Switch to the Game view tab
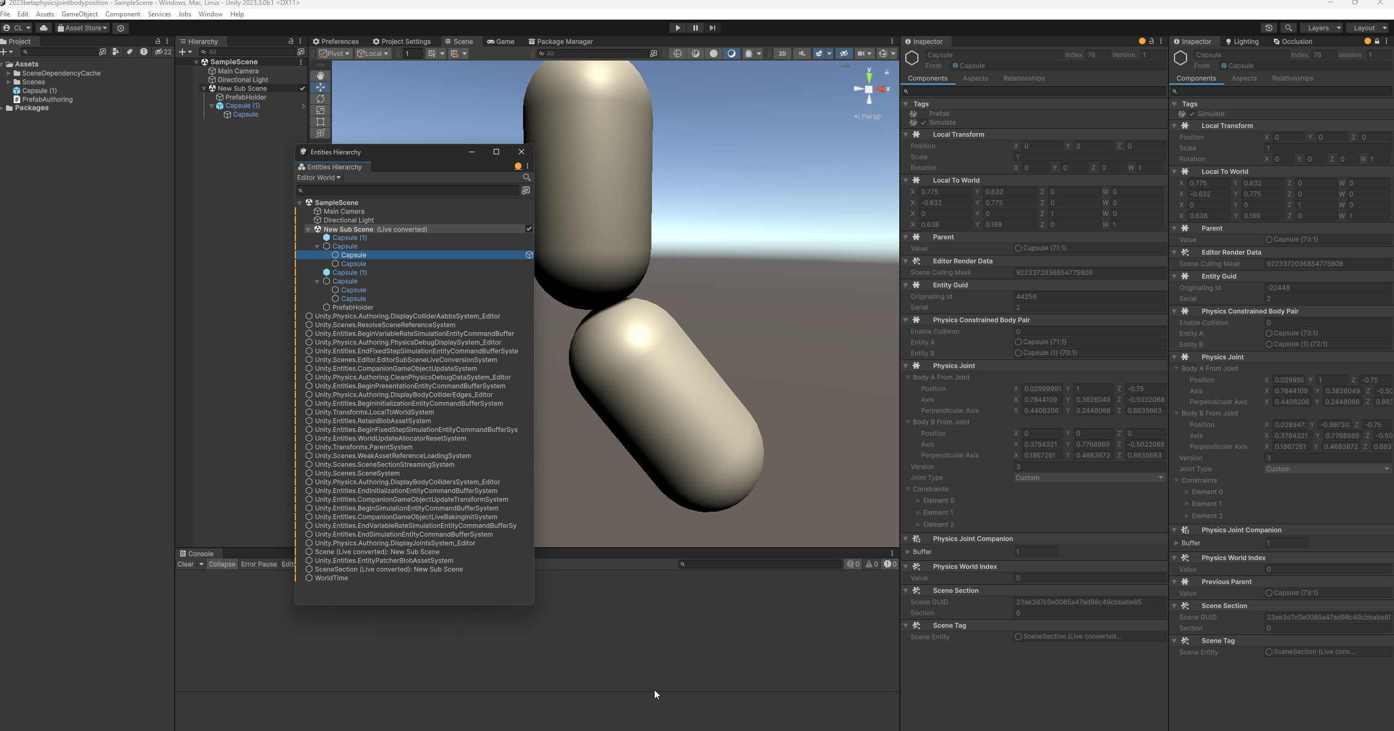Image resolution: width=1394 pixels, height=731 pixels. [x=501, y=41]
